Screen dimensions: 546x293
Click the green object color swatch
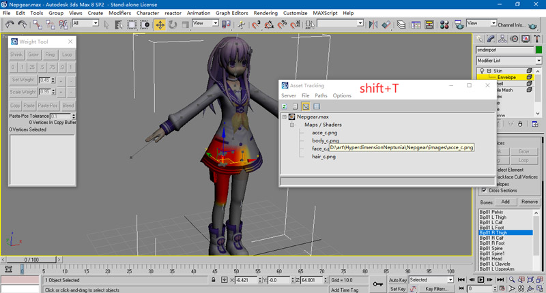(538, 50)
